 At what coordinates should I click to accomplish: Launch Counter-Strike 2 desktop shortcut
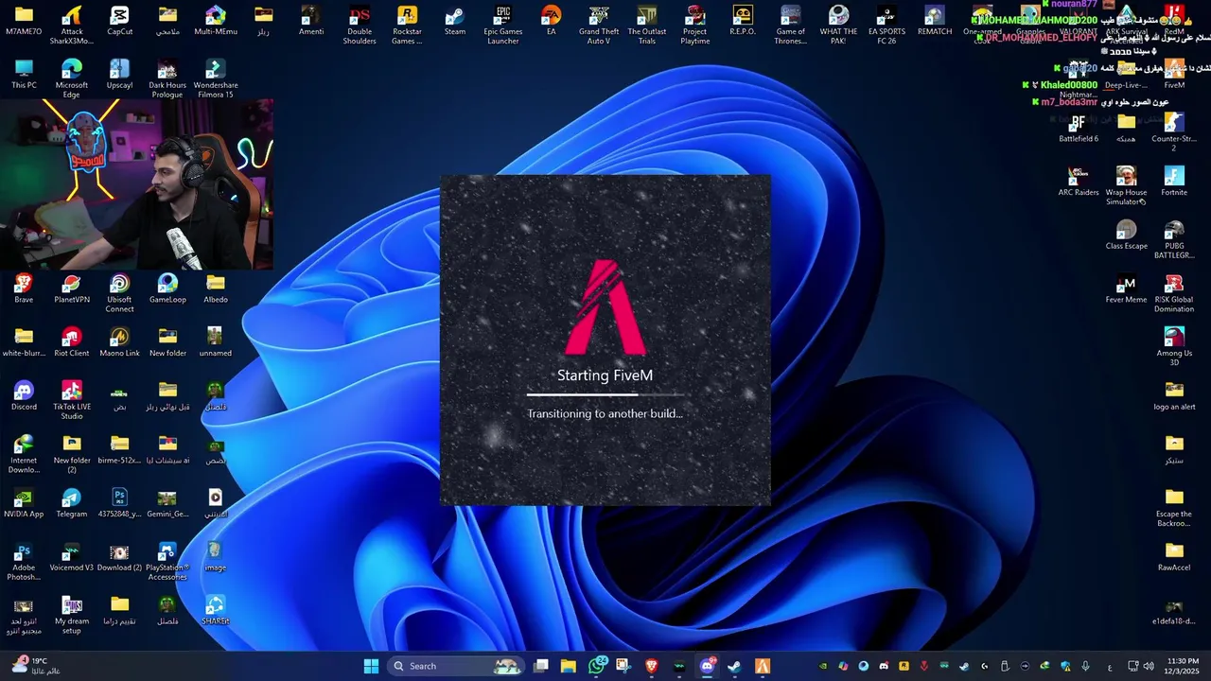[x=1174, y=132]
